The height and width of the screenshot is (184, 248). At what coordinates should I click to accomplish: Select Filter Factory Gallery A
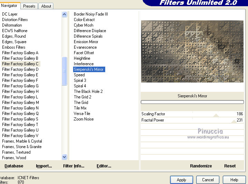pyautogui.click(x=20, y=53)
